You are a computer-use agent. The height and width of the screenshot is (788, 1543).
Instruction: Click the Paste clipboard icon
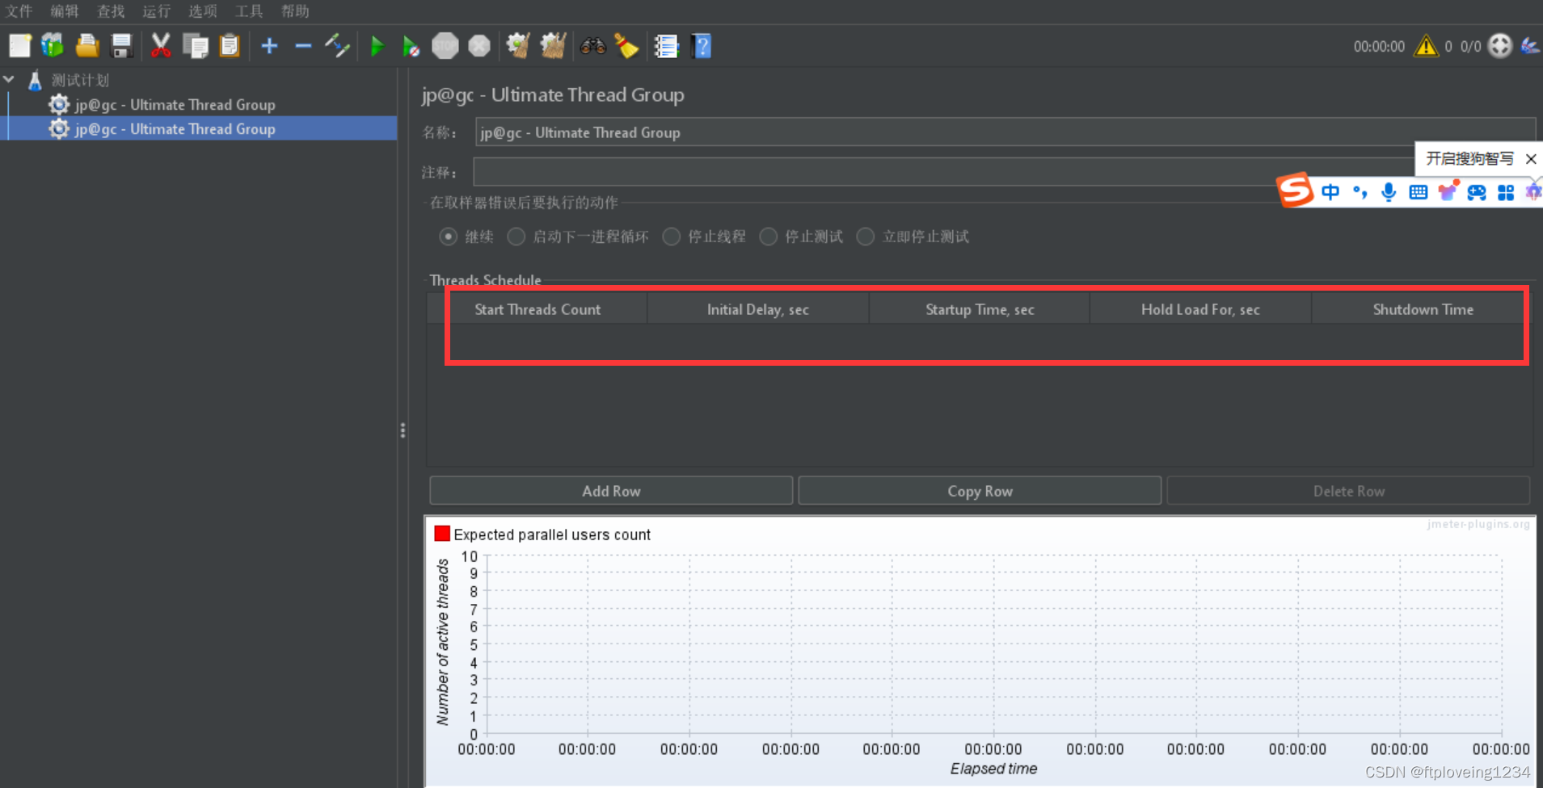(230, 46)
